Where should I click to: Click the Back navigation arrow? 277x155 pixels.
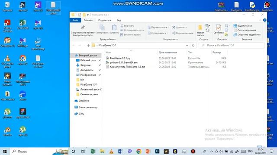coord(74,45)
